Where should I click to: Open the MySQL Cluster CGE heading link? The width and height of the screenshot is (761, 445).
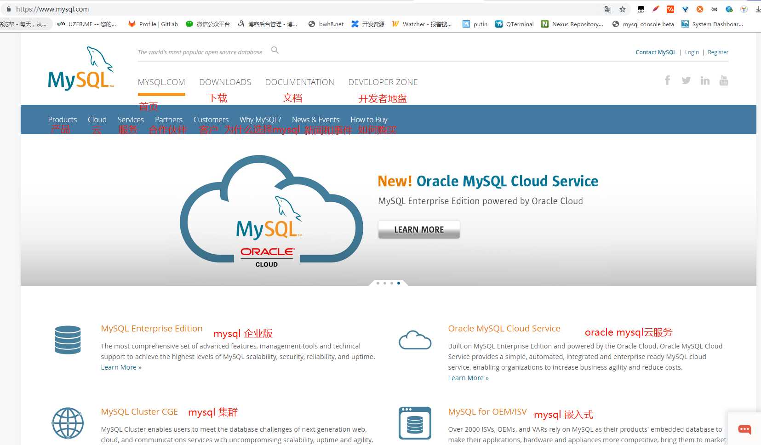139,412
